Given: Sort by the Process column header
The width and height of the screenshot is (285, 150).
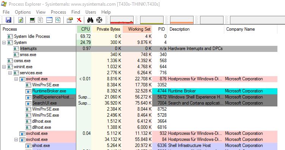Looking at the screenshot, I should 38,29.
